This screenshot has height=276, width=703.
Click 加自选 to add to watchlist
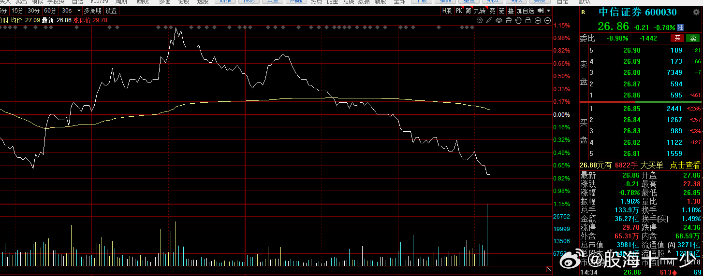point(526,10)
